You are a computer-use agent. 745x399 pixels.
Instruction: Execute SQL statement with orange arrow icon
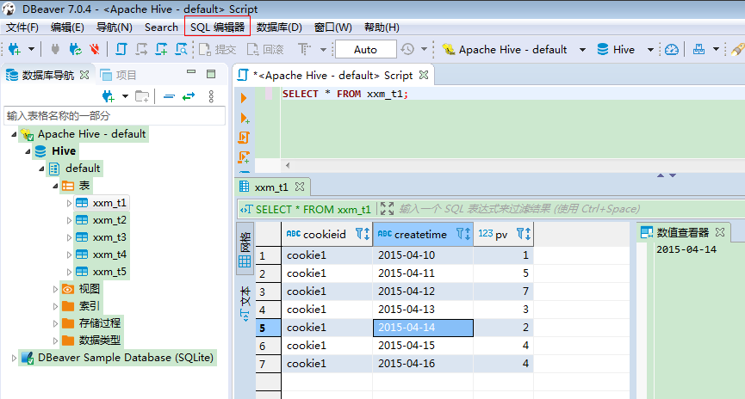coord(244,98)
